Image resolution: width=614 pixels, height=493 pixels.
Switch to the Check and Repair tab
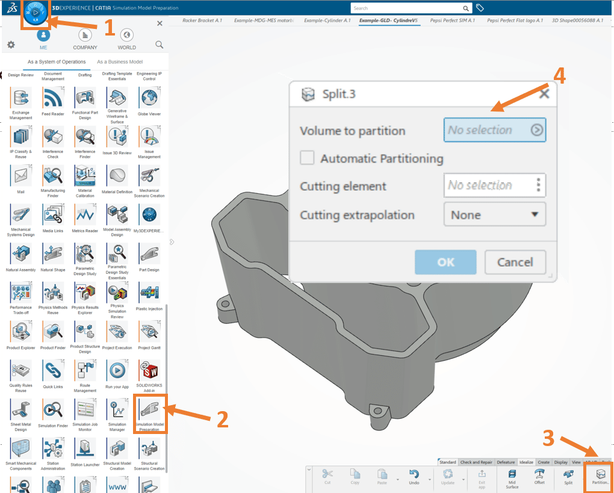[476, 462]
